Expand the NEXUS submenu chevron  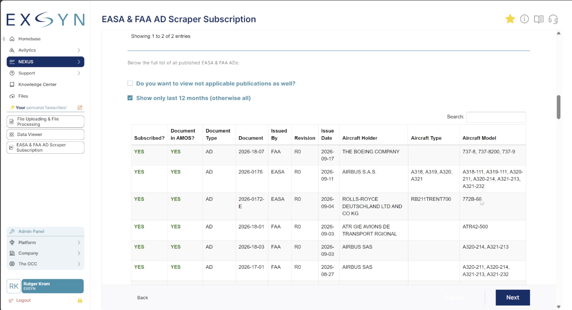(x=79, y=62)
